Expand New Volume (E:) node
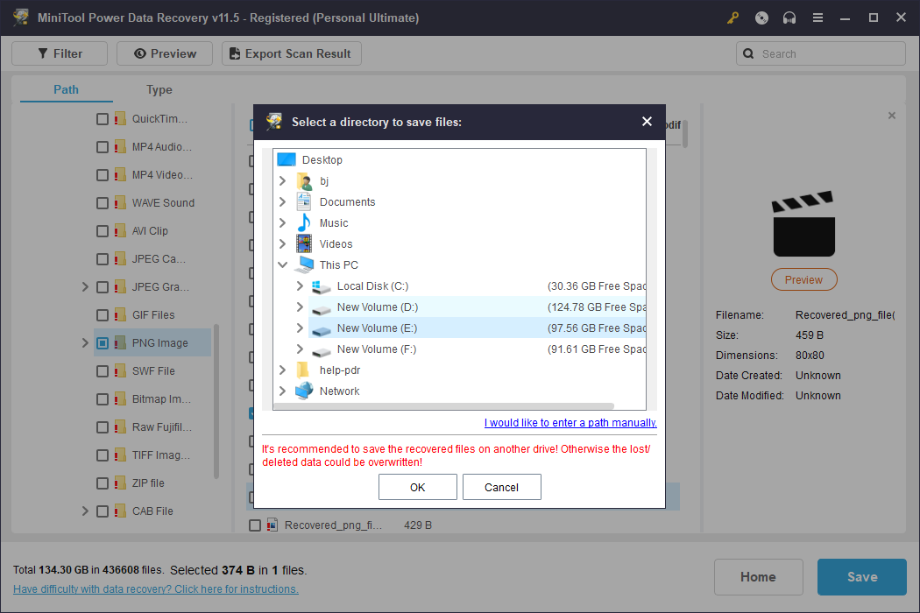This screenshot has width=920, height=613. [300, 328]
